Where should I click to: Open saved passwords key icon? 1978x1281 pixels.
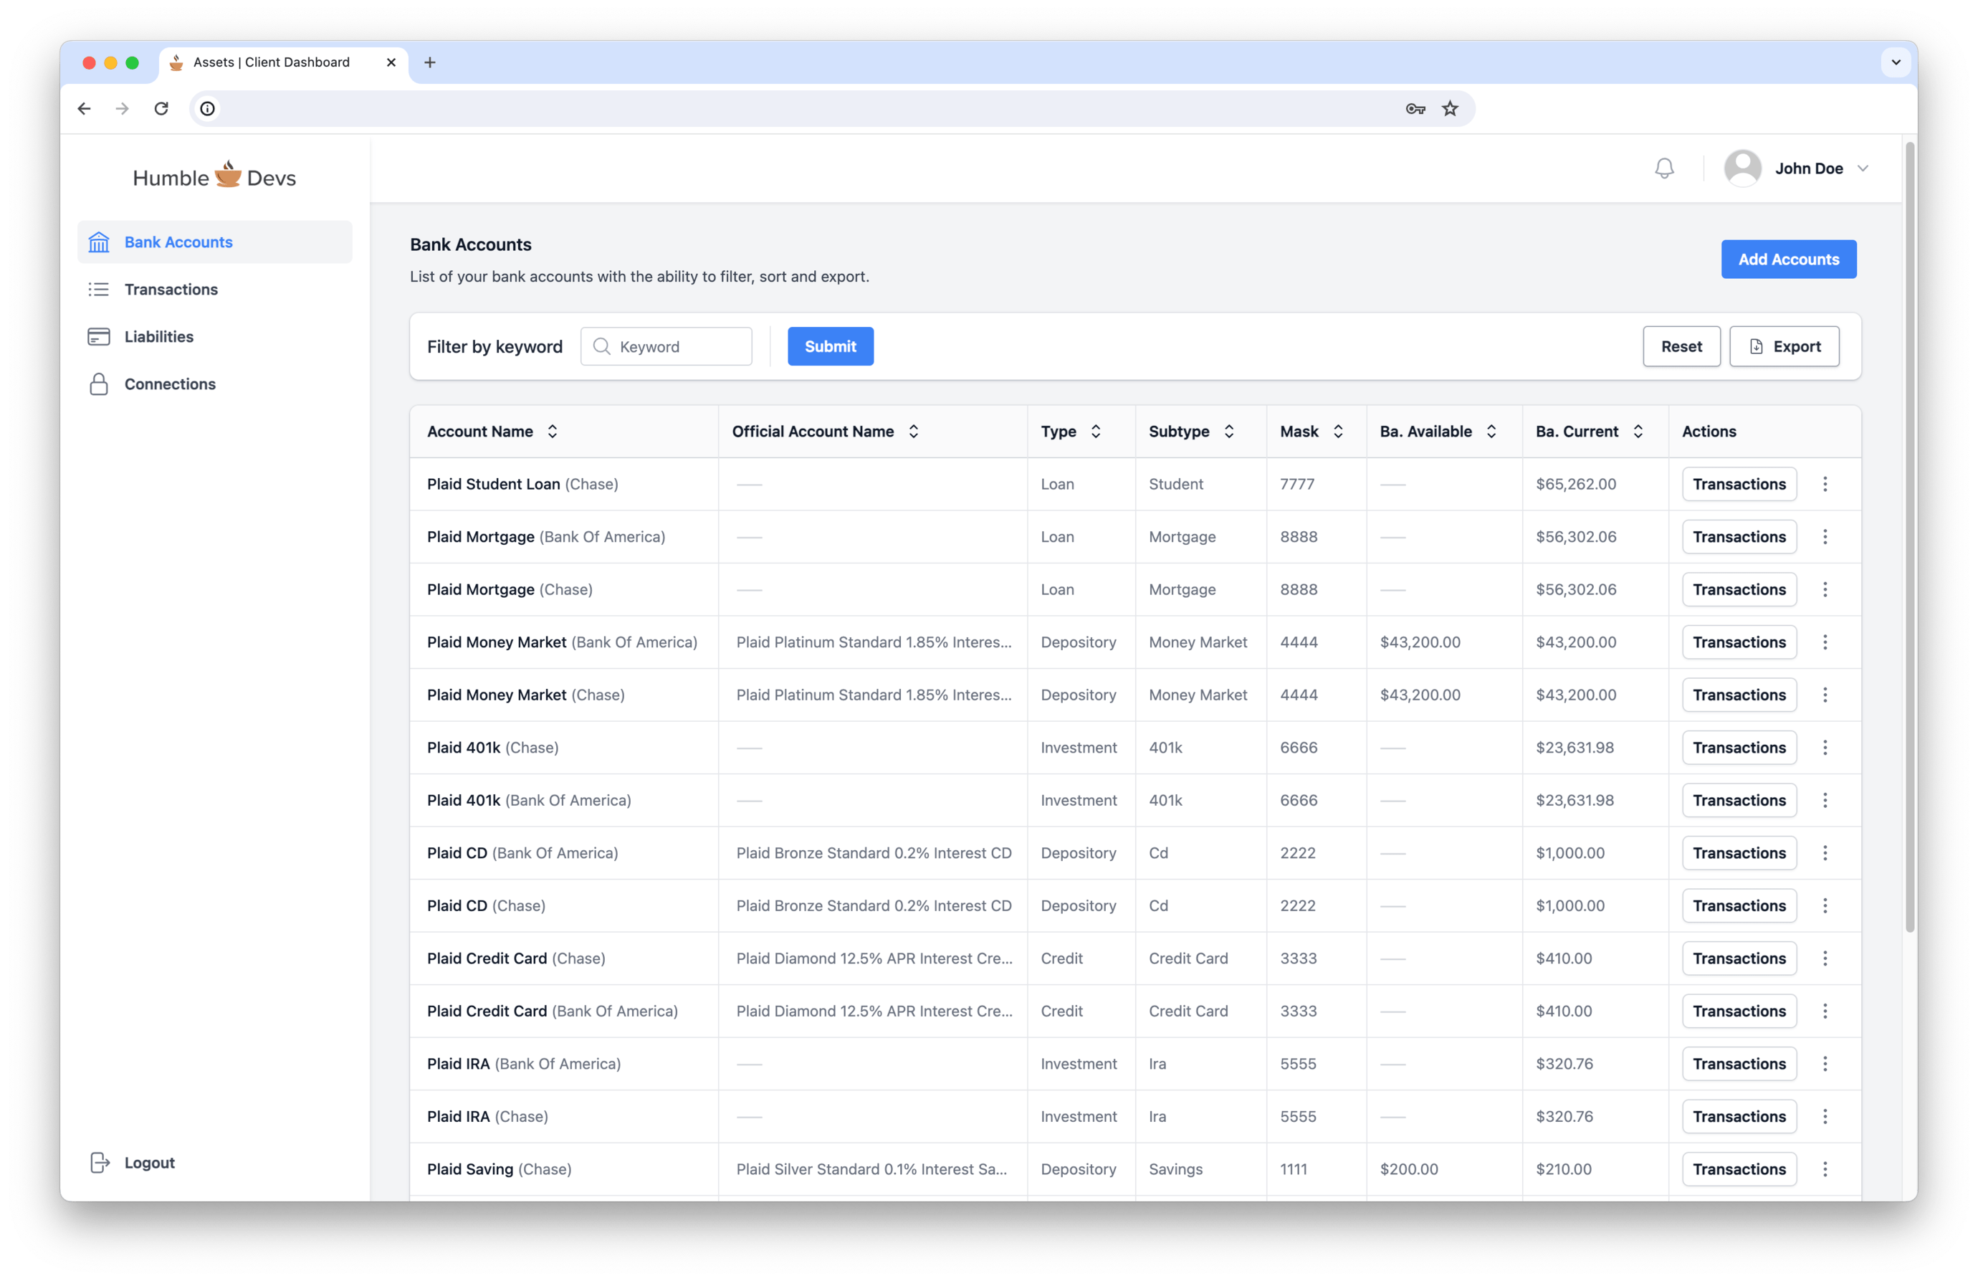(x=1415, y=109)
